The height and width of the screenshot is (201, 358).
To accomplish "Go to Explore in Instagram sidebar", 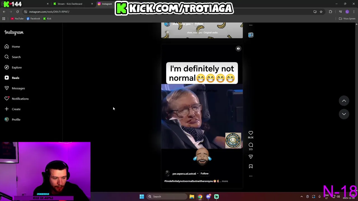I will tap(13, 67).
